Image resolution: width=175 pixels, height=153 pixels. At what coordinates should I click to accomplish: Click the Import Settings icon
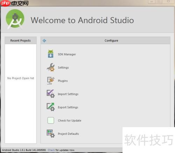[51, 94]
